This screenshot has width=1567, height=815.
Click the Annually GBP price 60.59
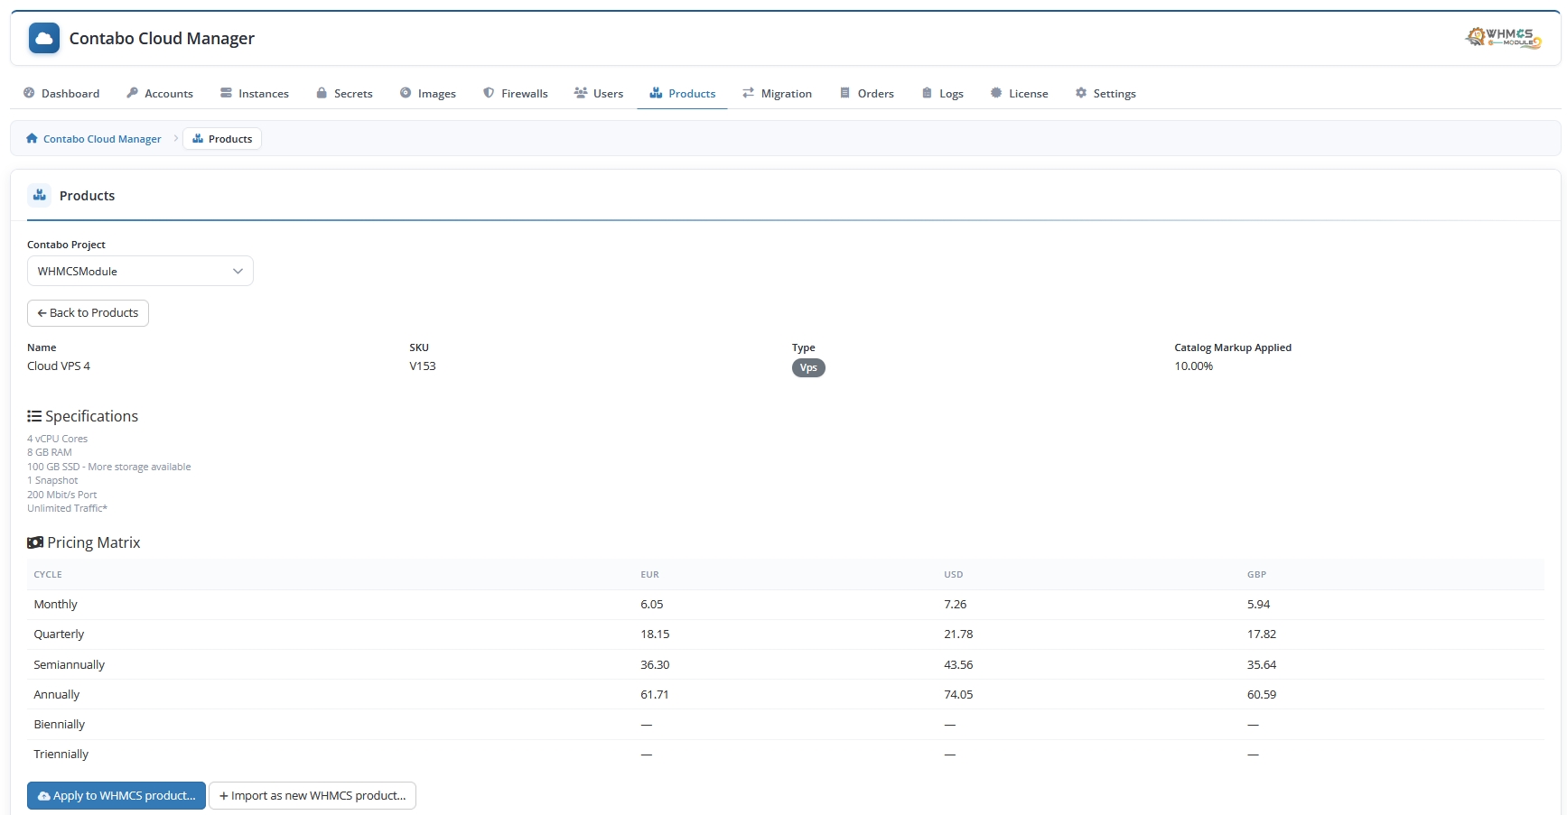coord(1262,694)
